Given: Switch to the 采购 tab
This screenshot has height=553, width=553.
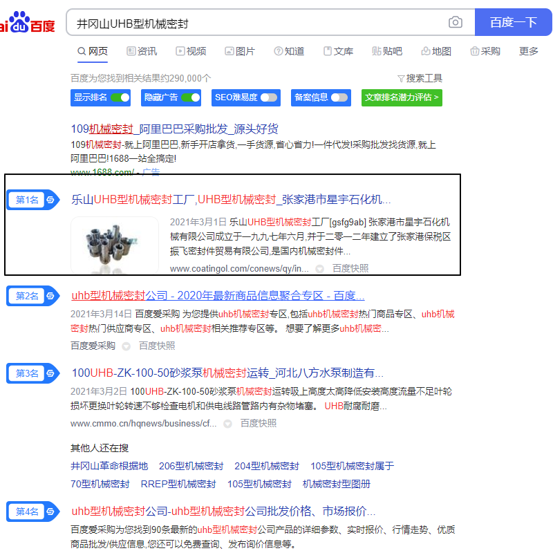Looking at the screenshot, I should coord(485,51).
